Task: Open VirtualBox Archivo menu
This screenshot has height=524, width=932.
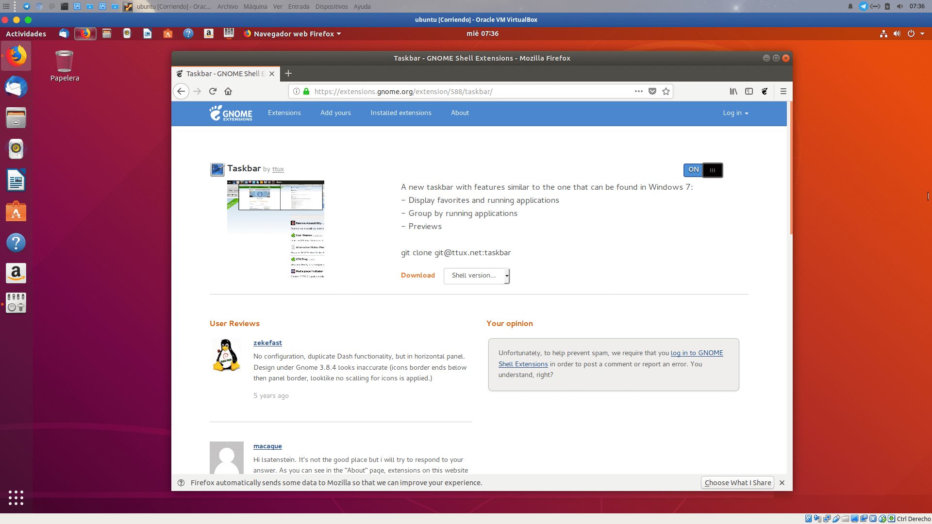Action: 228,6
